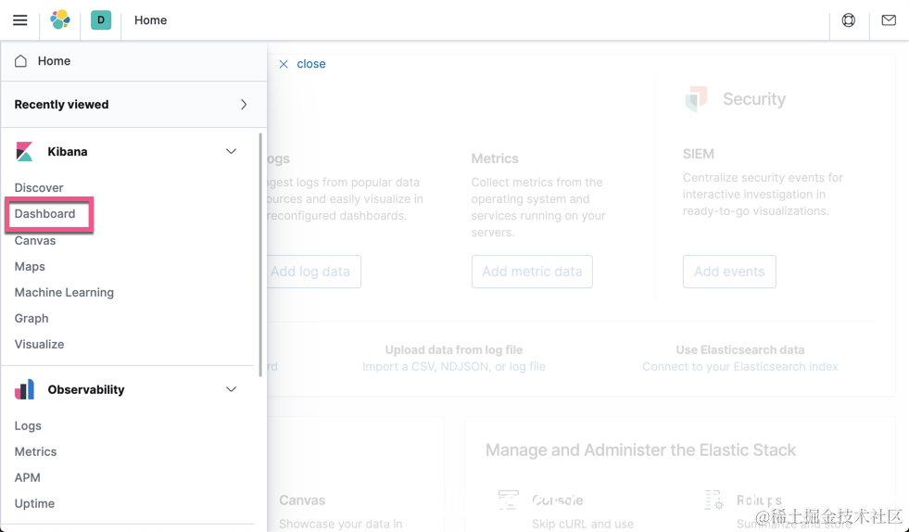This screenshot has width=909, height=532.
Task: Click the Canvas card title
Action: (302, 500)
